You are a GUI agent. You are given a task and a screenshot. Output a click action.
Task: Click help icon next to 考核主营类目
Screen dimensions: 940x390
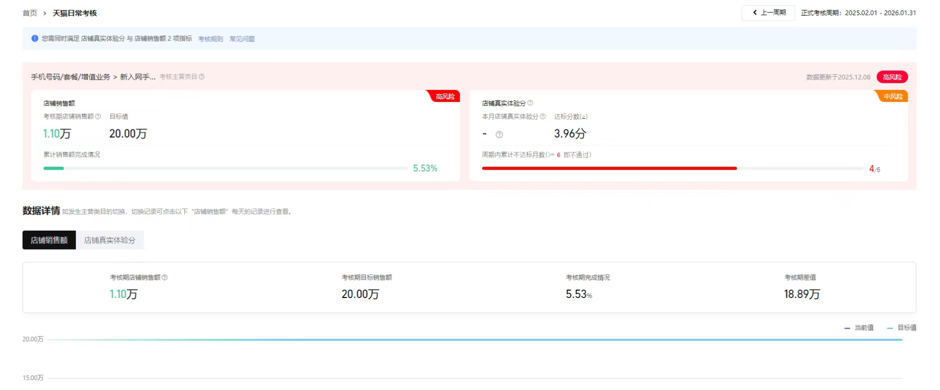tap(202, 77)
